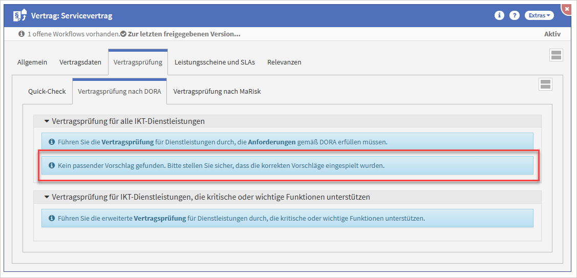
Task: Click the Vertrag contract icon in title bar
Action: [x=20, y=16]
